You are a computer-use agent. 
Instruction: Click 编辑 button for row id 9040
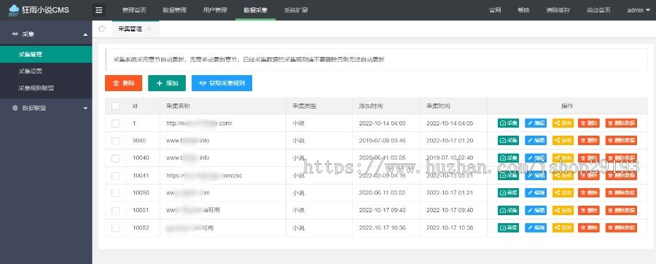pos(536,141)
